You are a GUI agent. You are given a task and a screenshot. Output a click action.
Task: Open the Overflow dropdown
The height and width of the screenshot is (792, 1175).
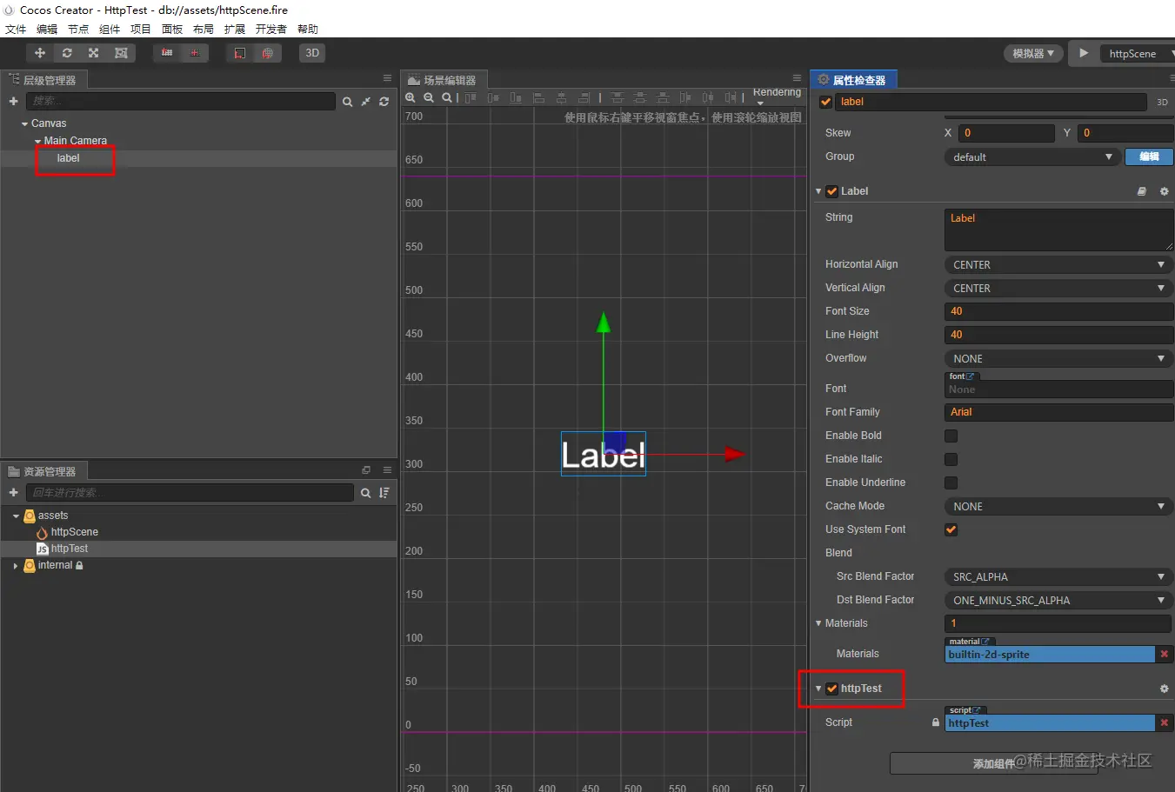[1058, 358]
